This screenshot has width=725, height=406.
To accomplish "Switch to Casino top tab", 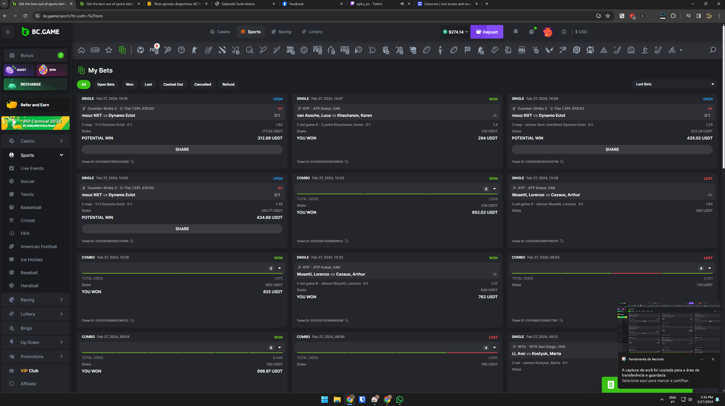I will tap(220, 32).
